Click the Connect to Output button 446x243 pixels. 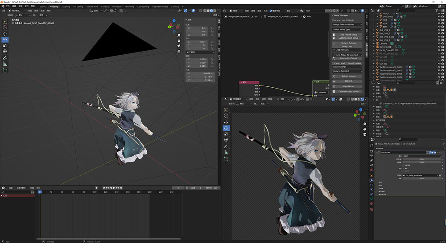click(x=347, y=58)
